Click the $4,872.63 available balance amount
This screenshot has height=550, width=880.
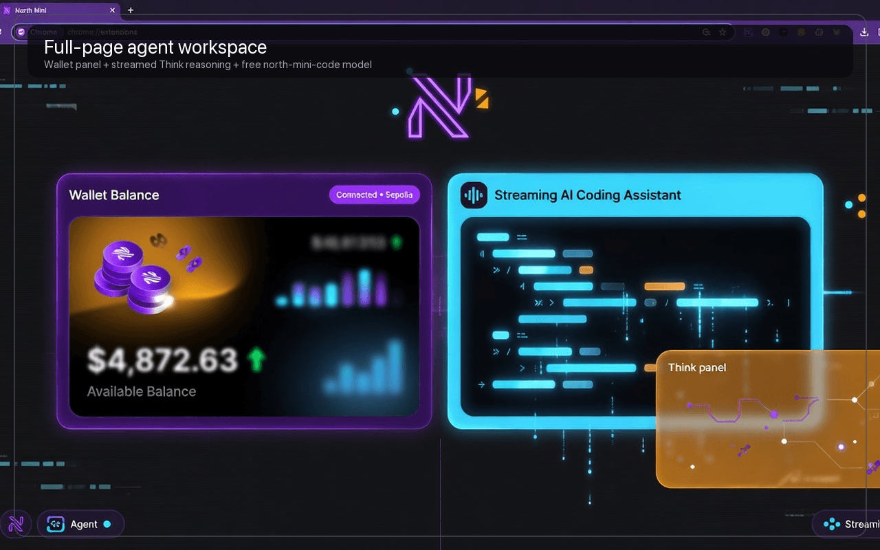coord(162,360)
